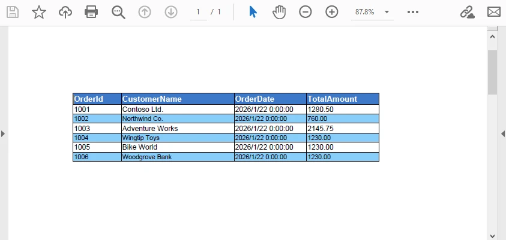This screenshot has height=240, width=506.
Task: Click the OrderDate column header
Action: pyautogui.click(x=271, y=99)
